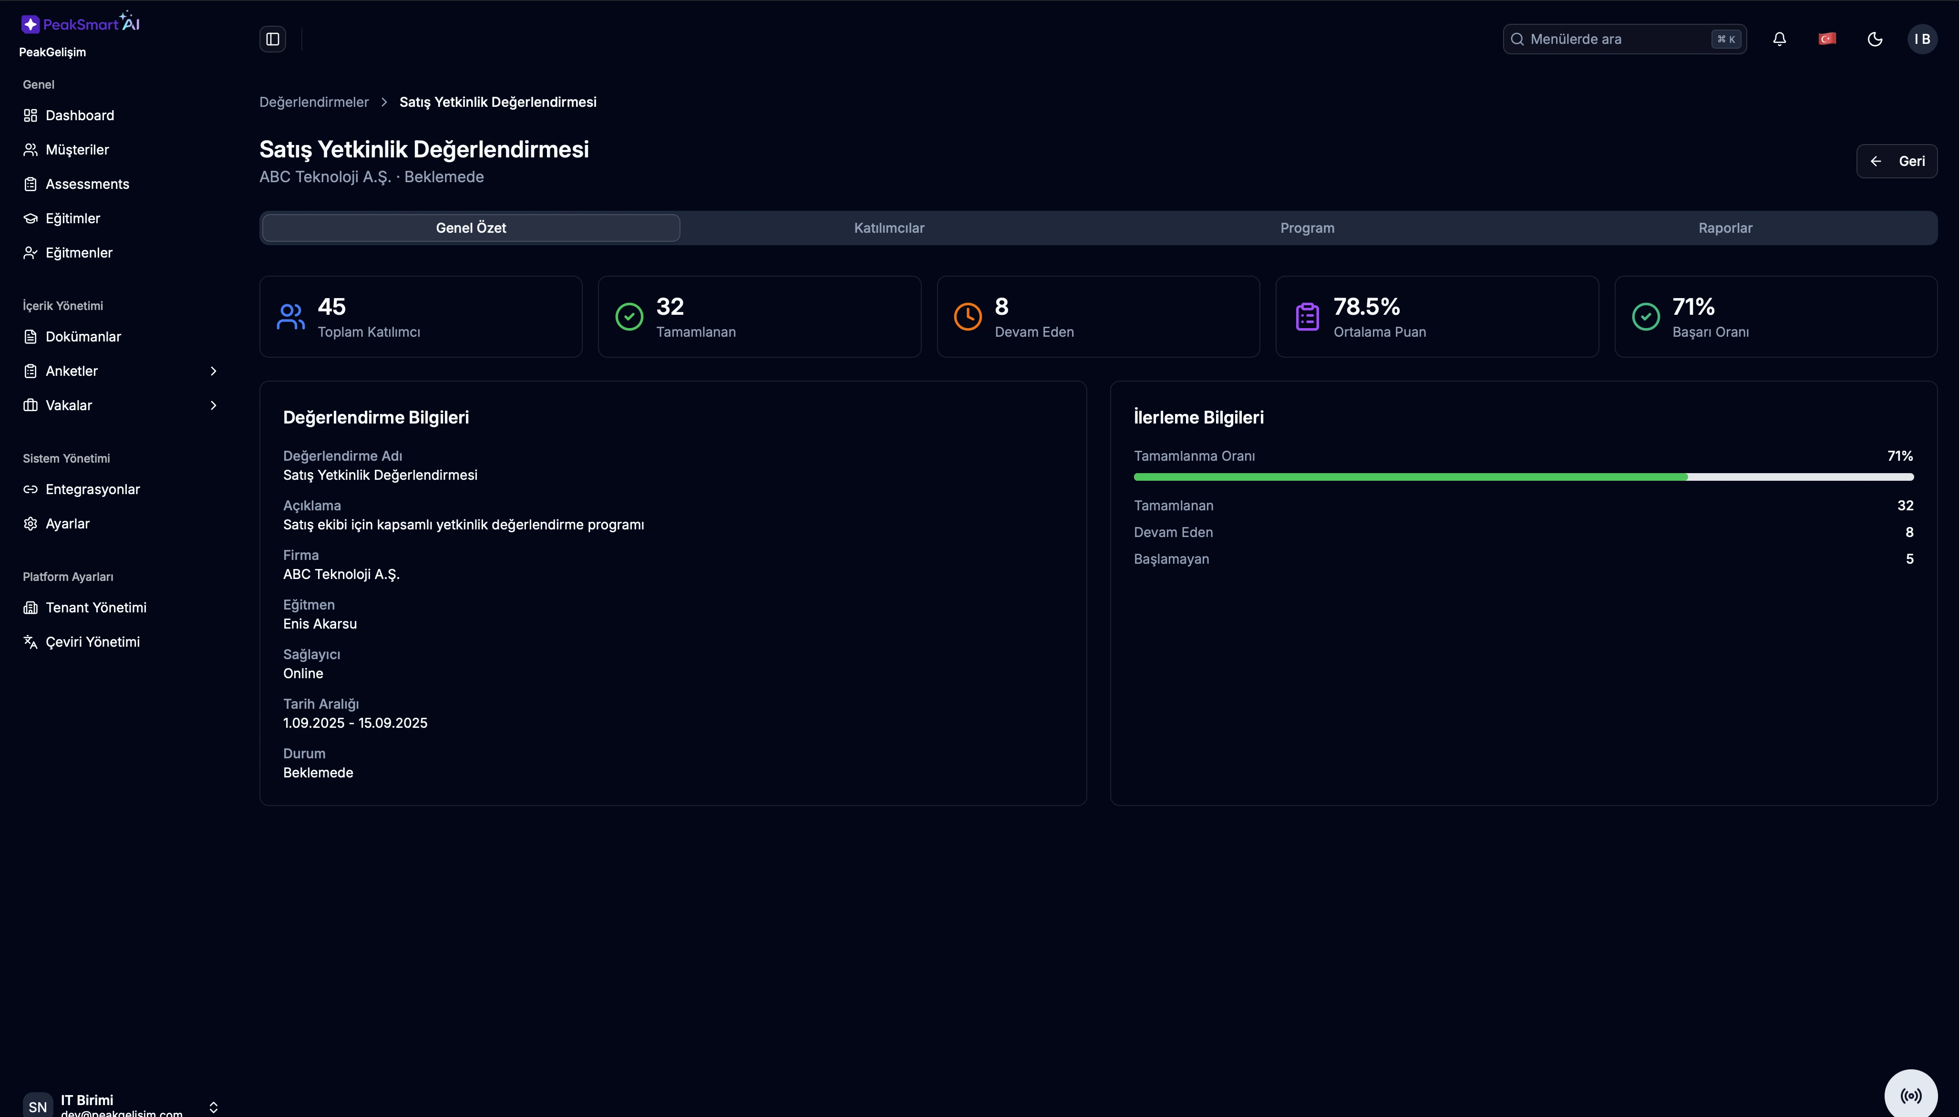1959x1117 pixels.
Task: Open the IB user avatar menu
Action: (x=1922, y=39)
